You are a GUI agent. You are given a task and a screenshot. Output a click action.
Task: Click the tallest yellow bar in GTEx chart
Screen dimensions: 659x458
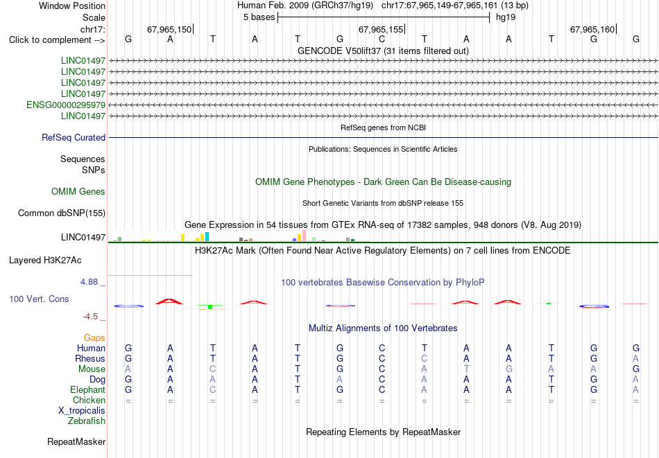coord(183,238)
